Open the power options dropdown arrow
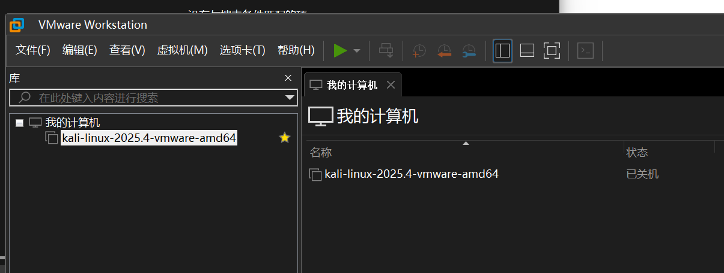724x273 pixels. coord(357,51)
